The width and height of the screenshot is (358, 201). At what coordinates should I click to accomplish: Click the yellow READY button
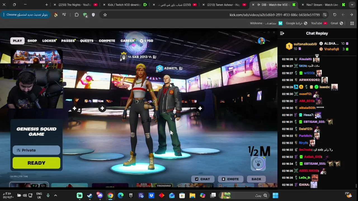click(36, 163)
